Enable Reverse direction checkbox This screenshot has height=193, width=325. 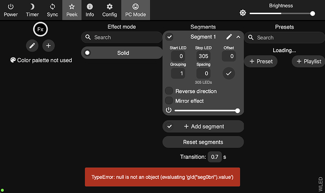[x=169, y=91]
